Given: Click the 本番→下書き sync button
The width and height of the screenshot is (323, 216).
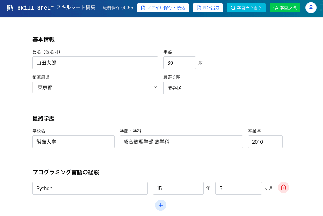Looking at the screenshot, I should [x=246, y=8].
